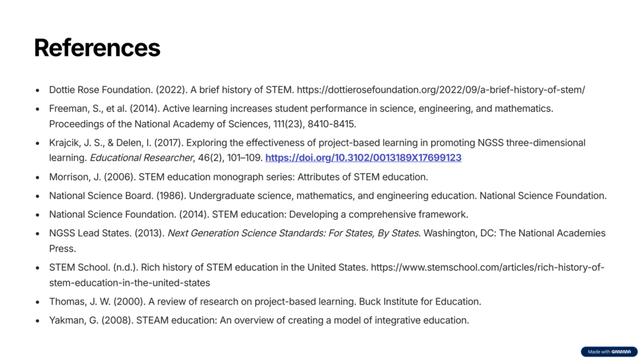Image resolution: width=642 pixels, height=361 pixels.
Task: Click the Gamma logo in the badge
Action: point(621,352)
